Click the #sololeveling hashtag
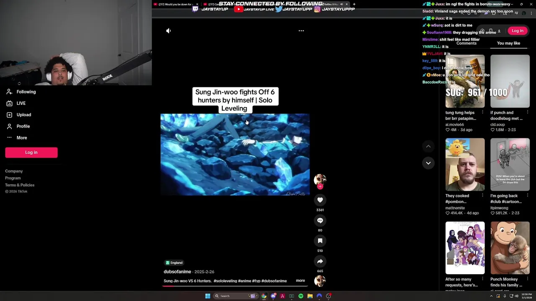Image resolution: width=536 pixels, height=301 pixels. 225,281
